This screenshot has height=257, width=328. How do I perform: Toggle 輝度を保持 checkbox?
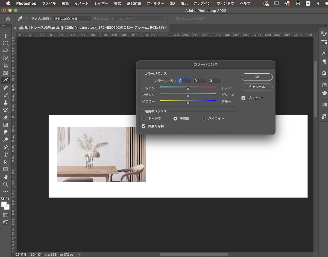pos(144,126)
